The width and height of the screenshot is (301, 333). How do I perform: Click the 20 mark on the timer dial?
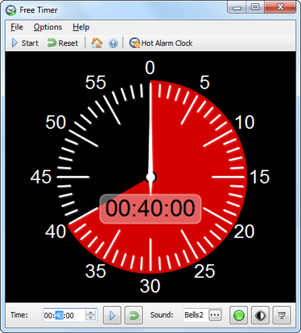(x=244, y=231)
